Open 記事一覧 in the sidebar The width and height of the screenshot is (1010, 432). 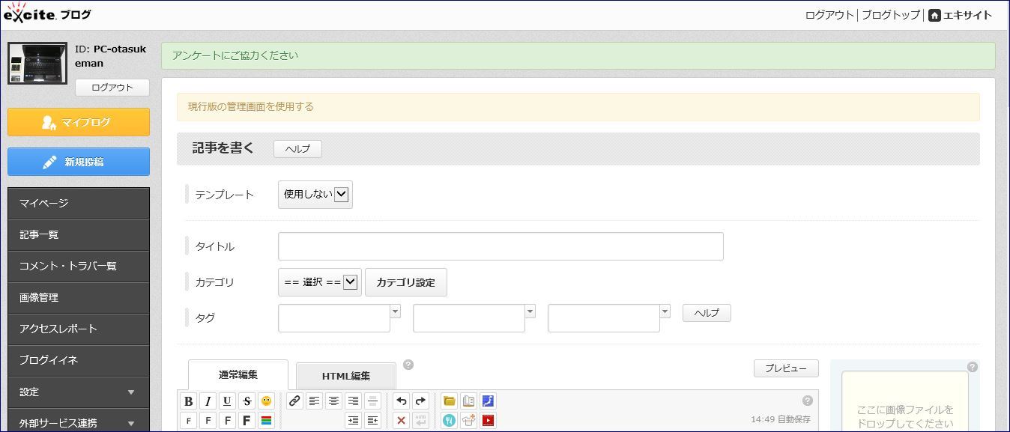click(x=79, y=234)
